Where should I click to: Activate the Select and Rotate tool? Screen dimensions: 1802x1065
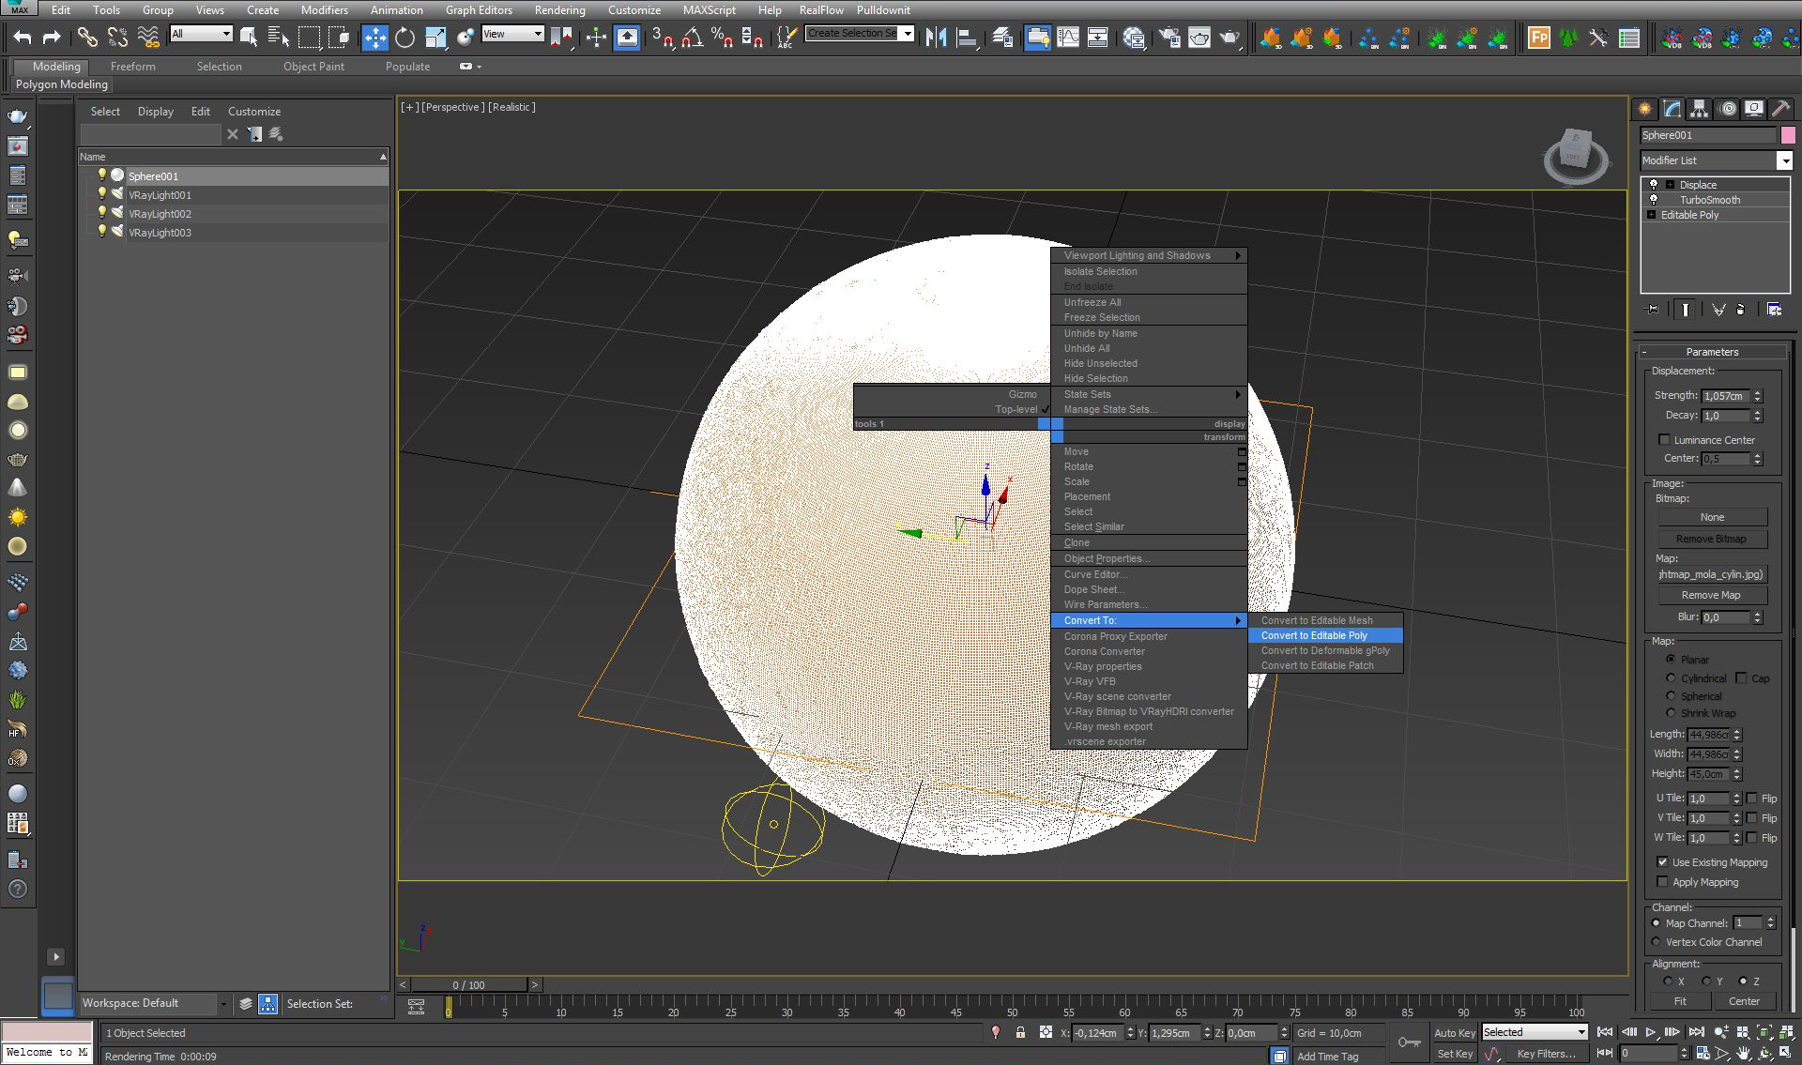pyautogui.click(x=405, y=38)
